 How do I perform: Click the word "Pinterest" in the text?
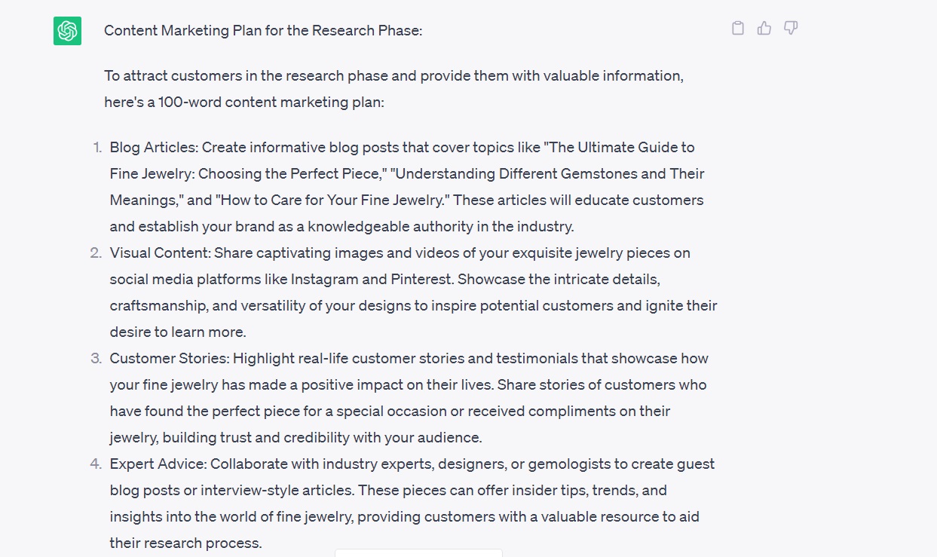click(421, 280)
